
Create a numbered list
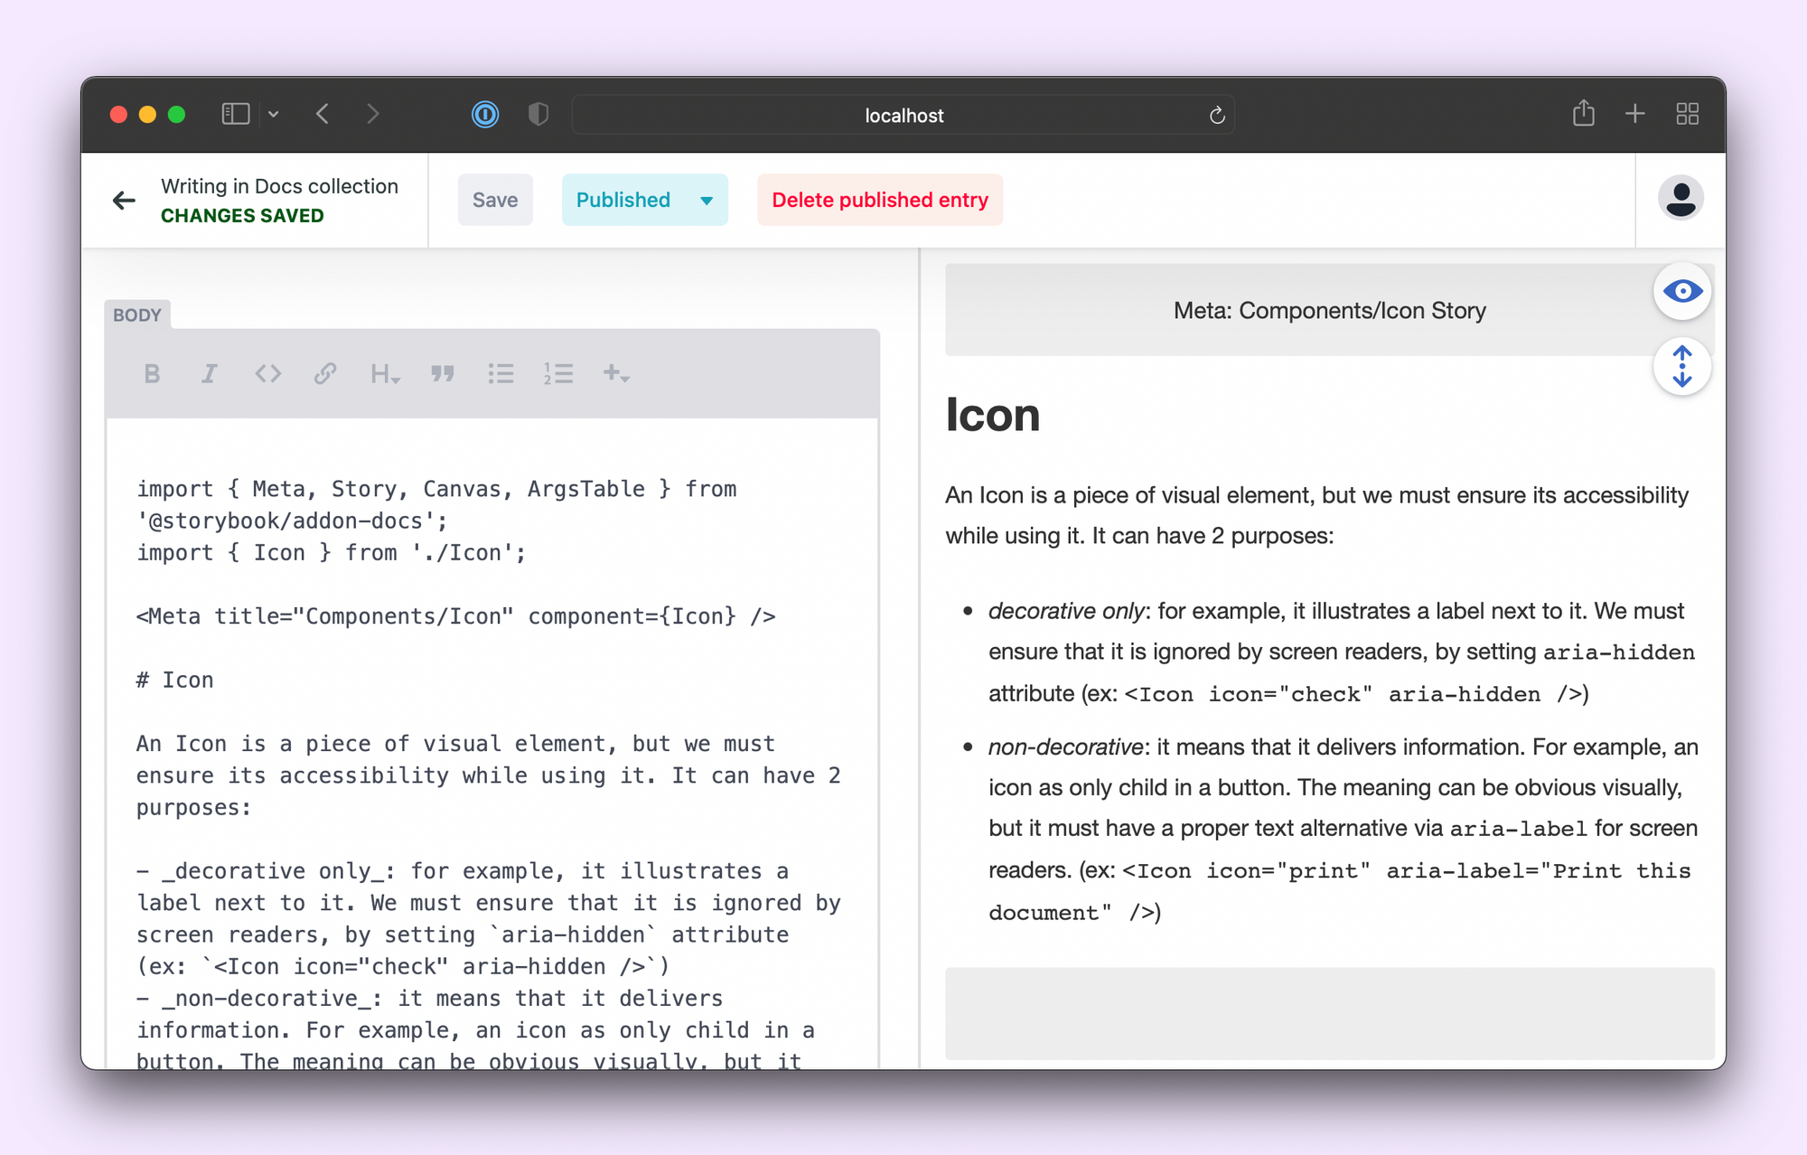[x=558, y=373]
